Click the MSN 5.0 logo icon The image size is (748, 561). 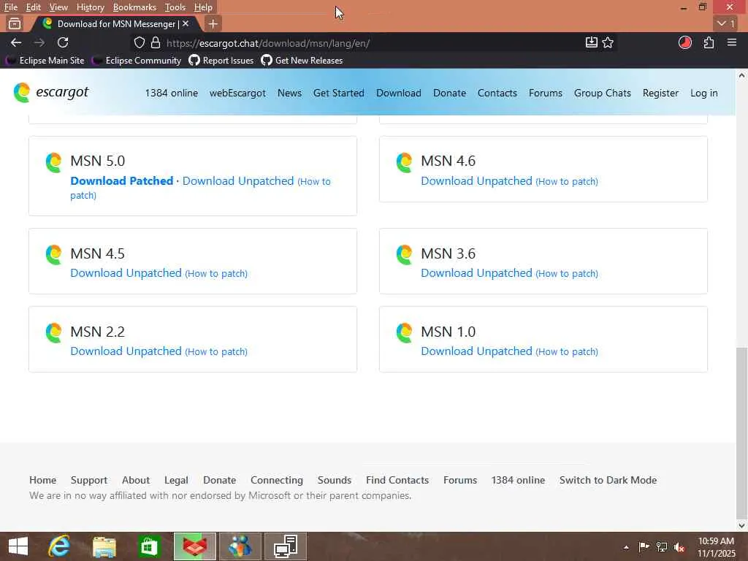[x=53, y=162]
